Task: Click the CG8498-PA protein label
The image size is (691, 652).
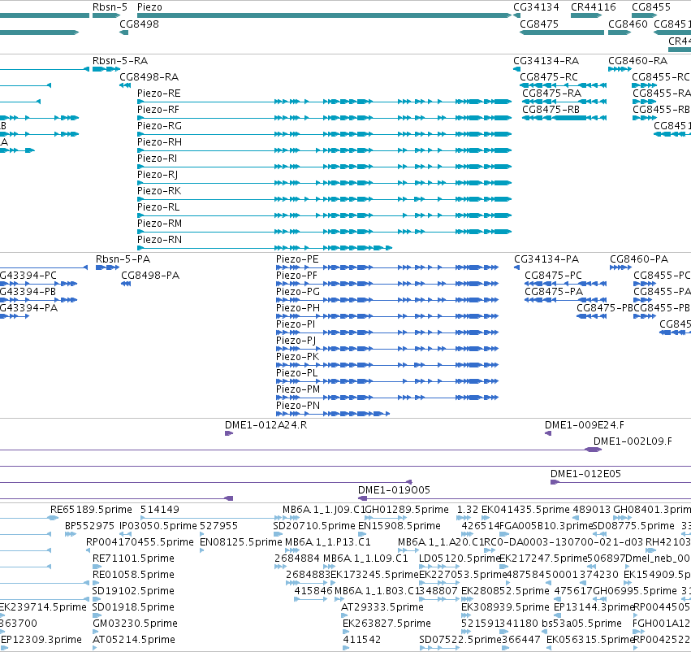Action: (x=150, y=276)
